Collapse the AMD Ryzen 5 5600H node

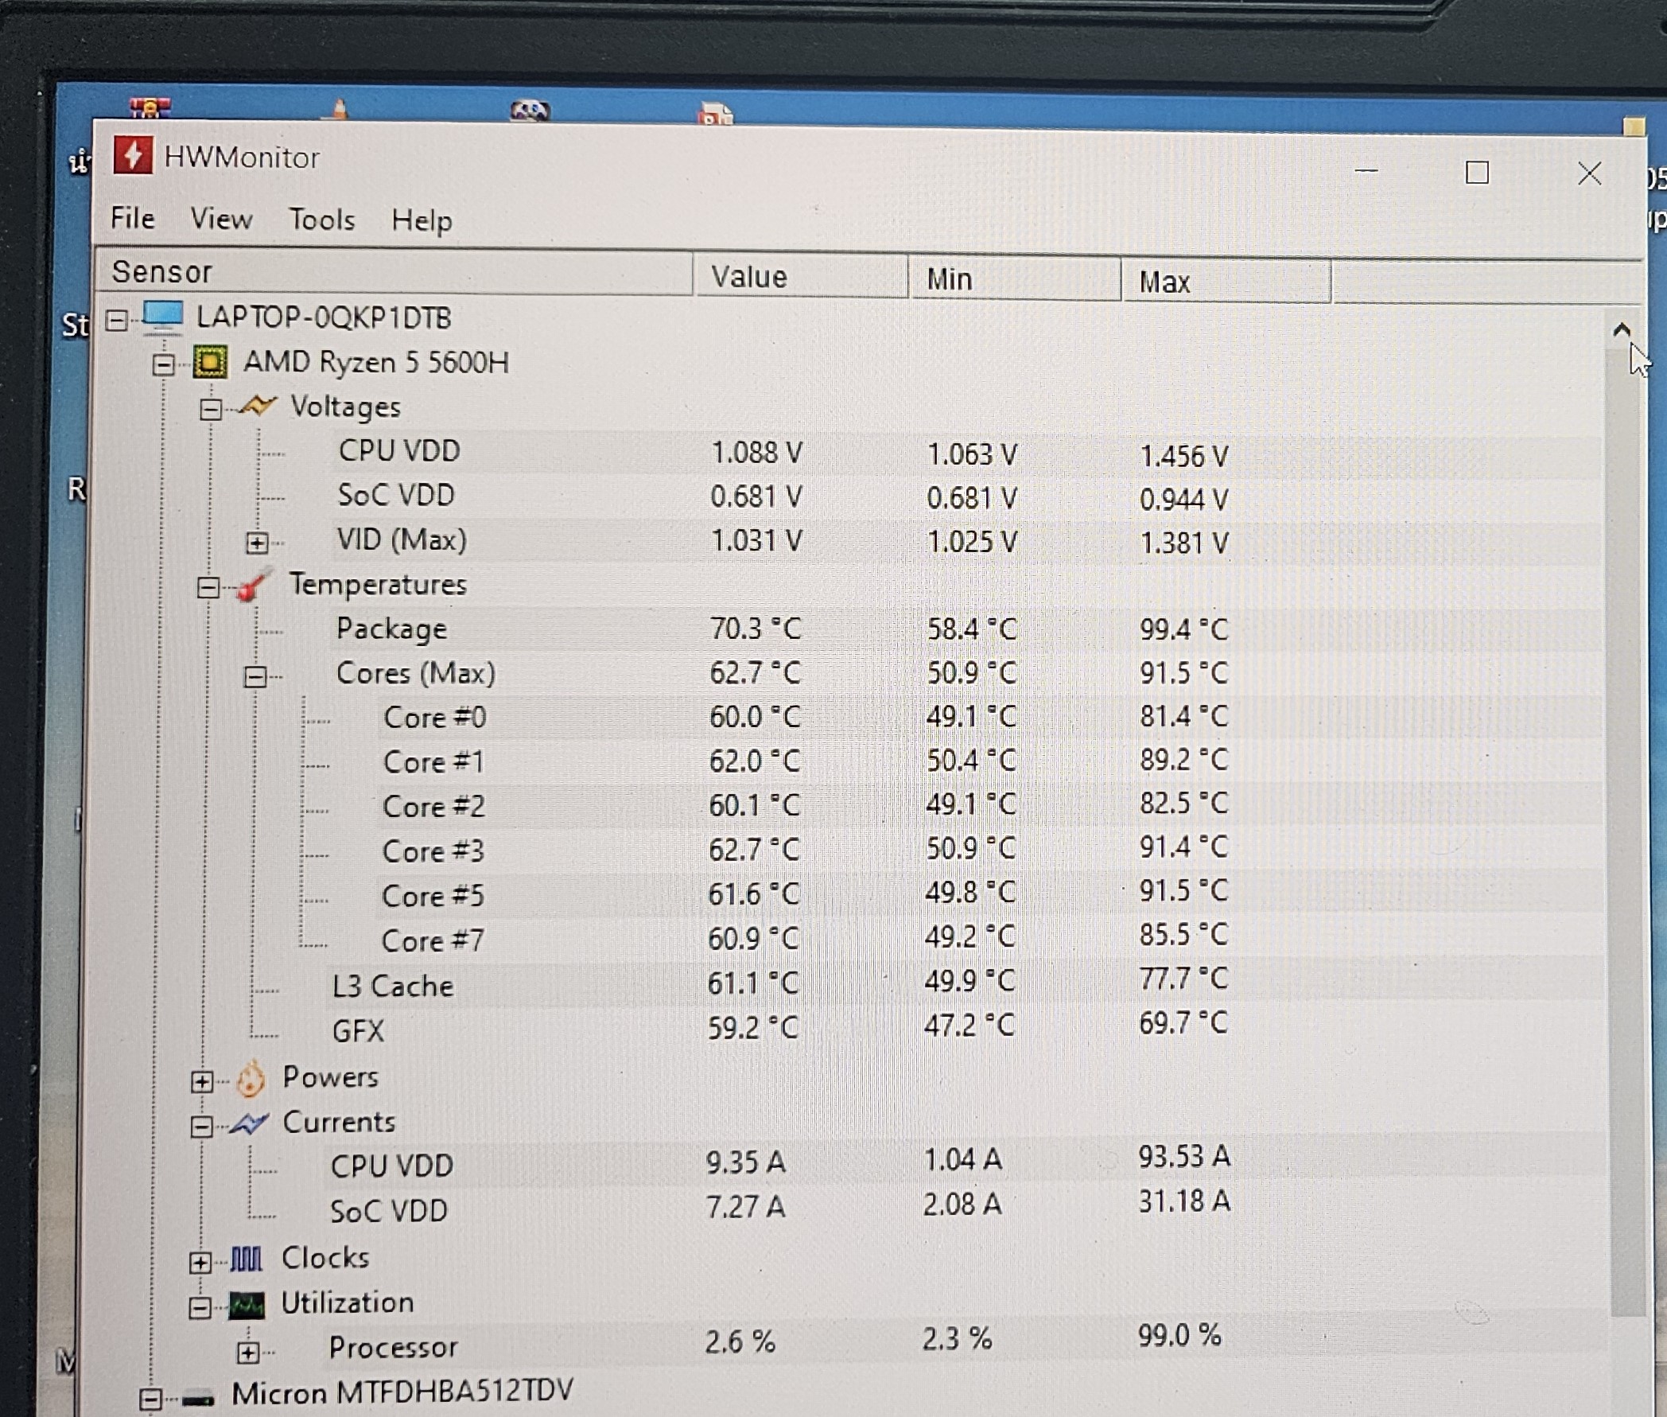tap(164, 365)
